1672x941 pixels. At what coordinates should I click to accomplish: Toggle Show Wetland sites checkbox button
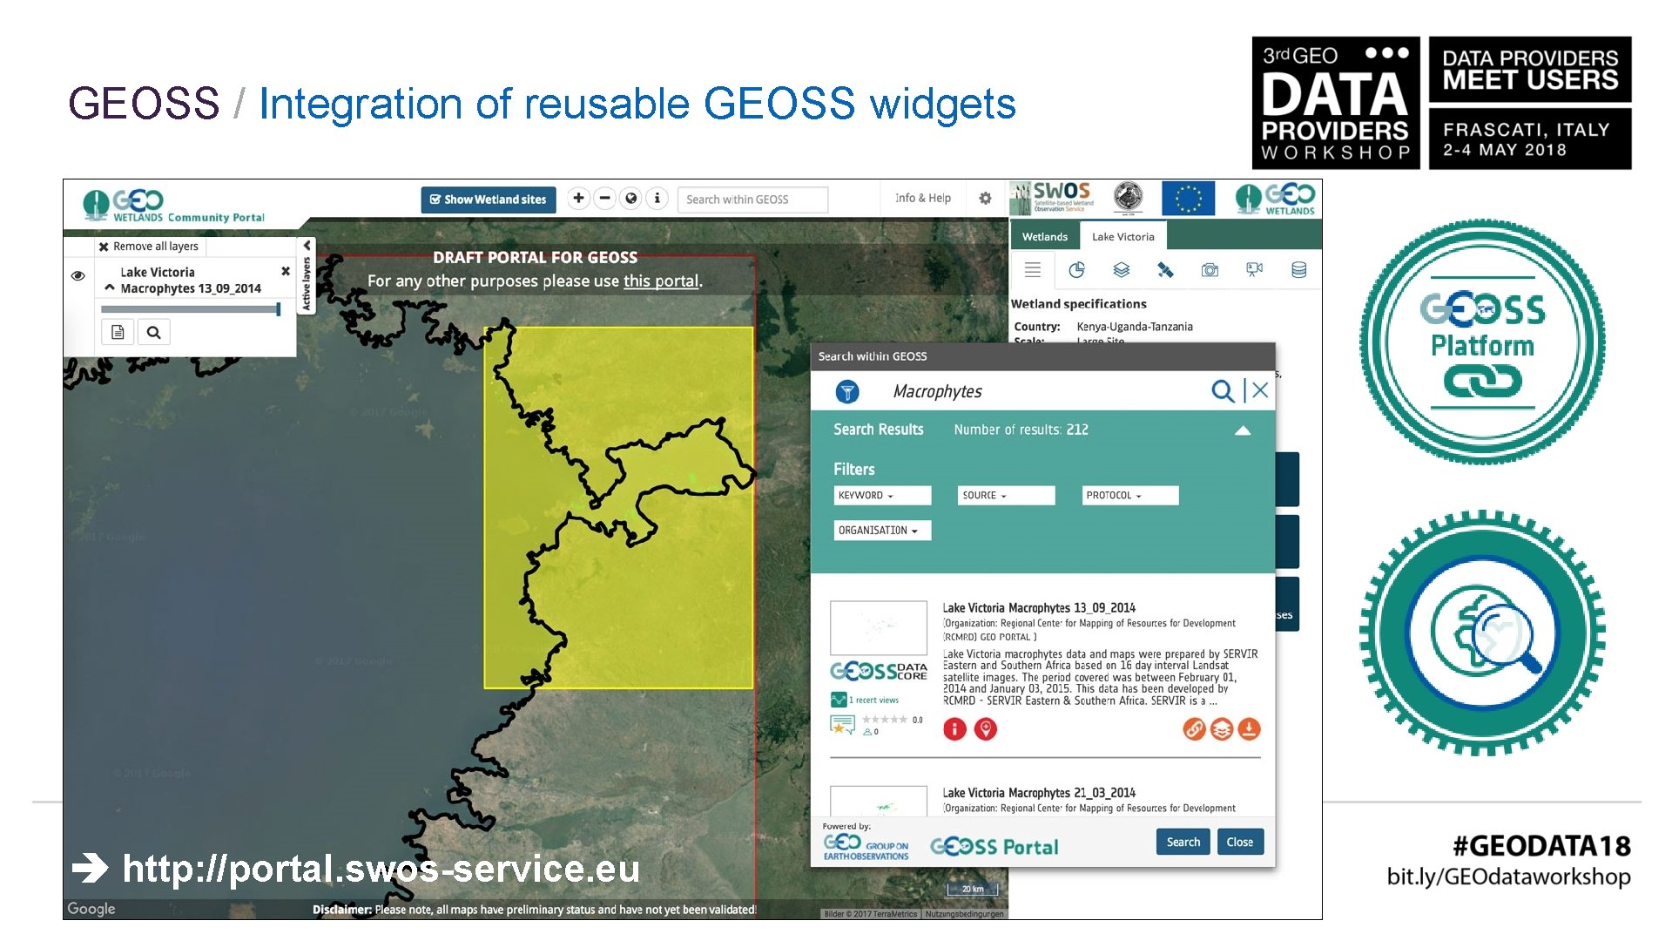coord(488,200)
